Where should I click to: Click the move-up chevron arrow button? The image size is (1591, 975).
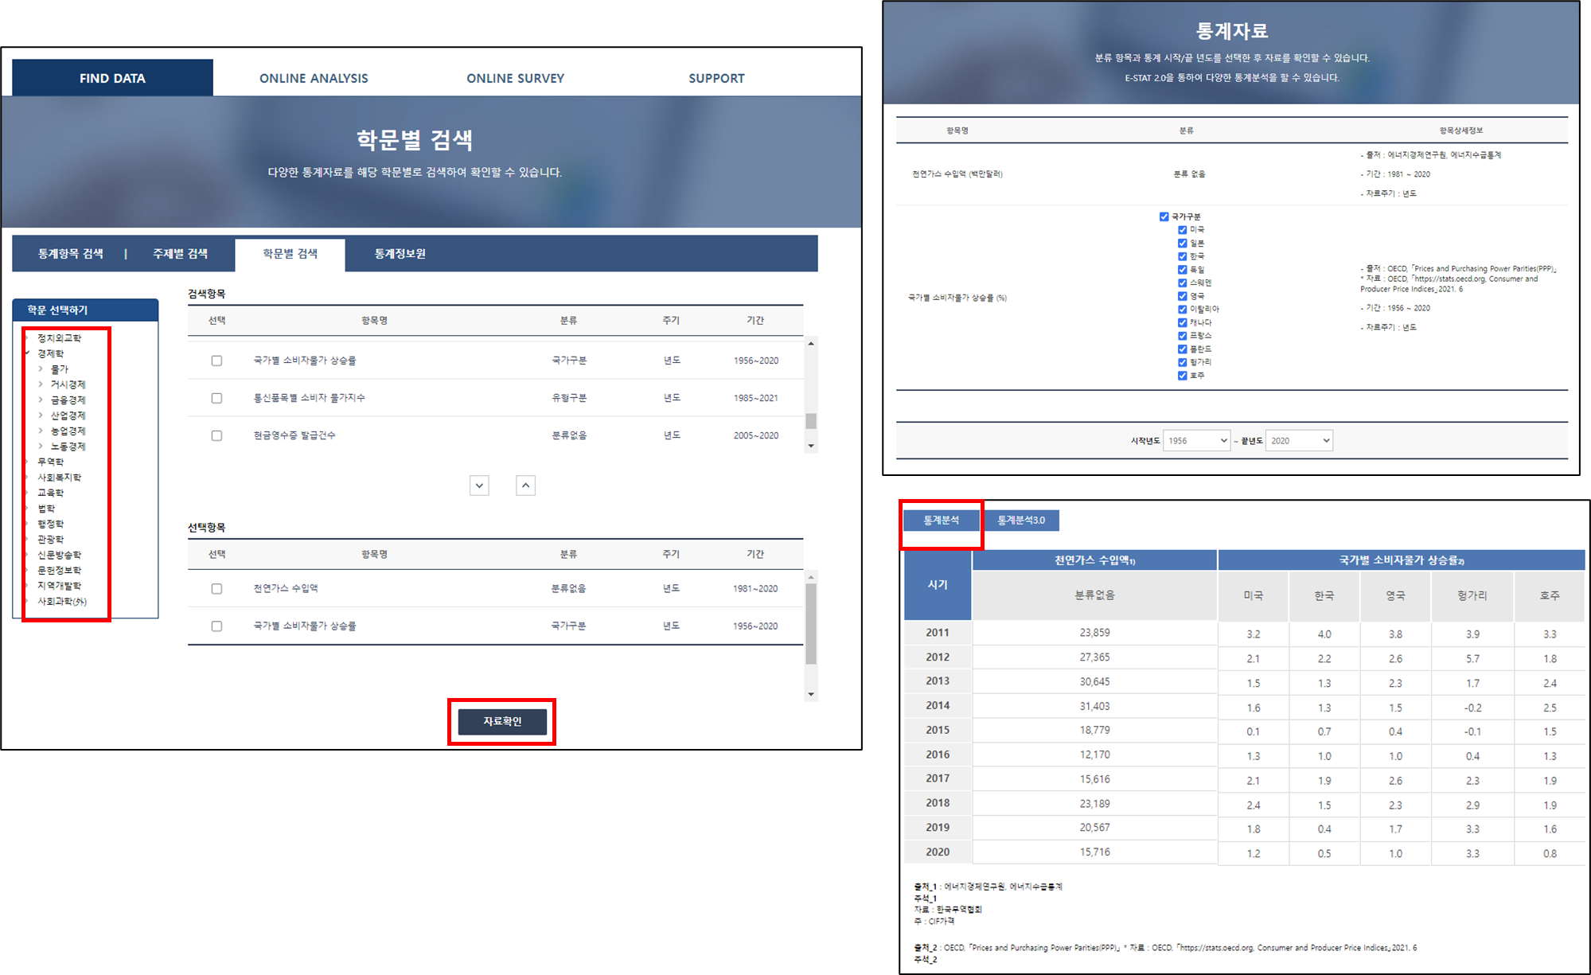pos(525,486)
